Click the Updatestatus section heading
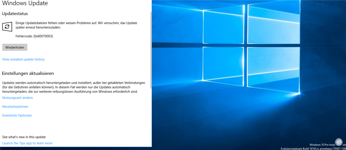 pyautogui.click(x=15, y=13)
